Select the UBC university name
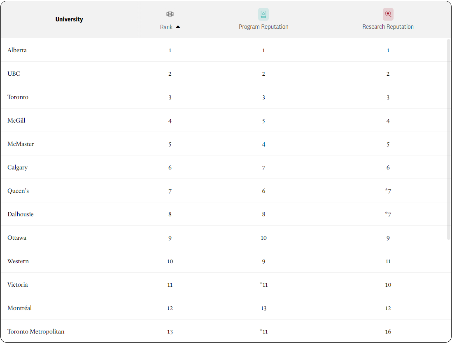The width and height of the screenshot is (452, 343). tap(14, 74)
